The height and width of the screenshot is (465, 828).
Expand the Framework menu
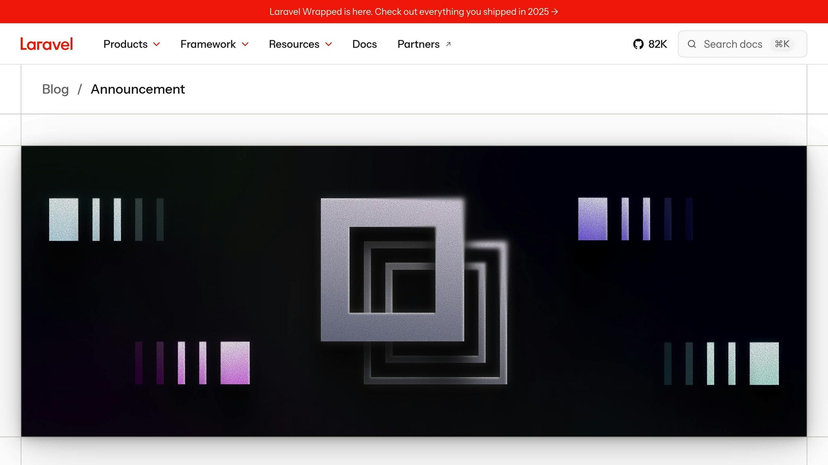pyautogui.click(x=208, y=44)
